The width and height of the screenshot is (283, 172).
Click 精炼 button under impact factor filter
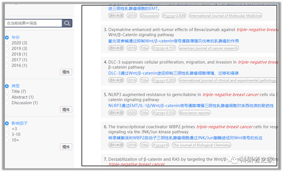(66, 147)
